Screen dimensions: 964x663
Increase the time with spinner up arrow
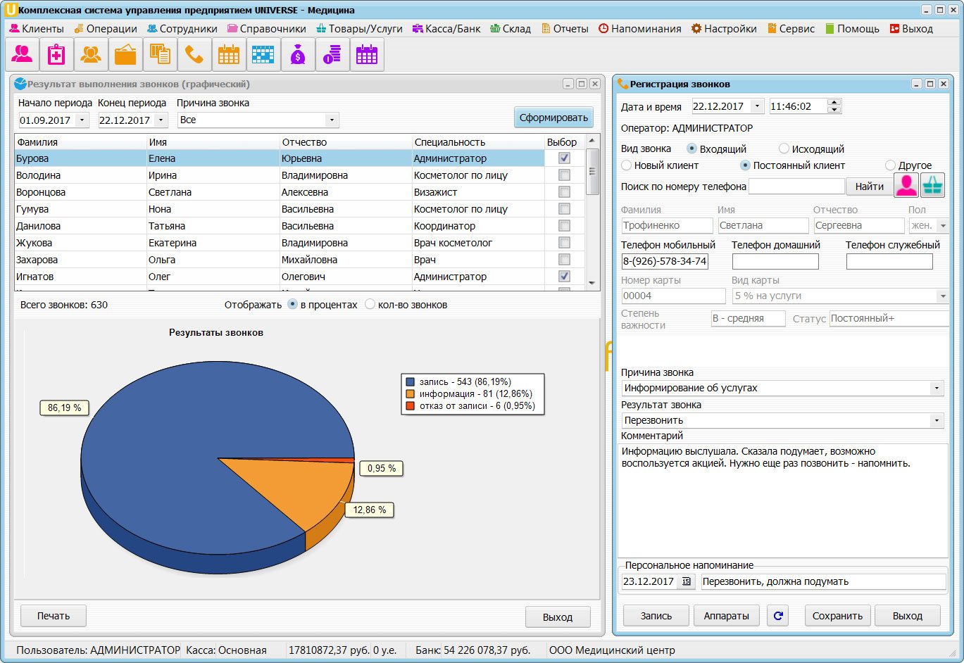pyautogui.click(x=834, y=103)
